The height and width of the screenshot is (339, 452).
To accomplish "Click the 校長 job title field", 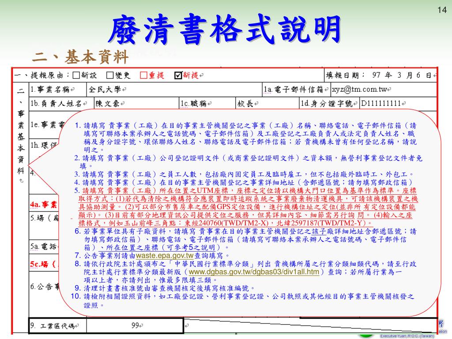I will (267, 103).
